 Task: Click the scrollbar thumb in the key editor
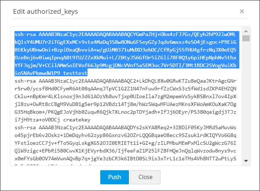246,38
